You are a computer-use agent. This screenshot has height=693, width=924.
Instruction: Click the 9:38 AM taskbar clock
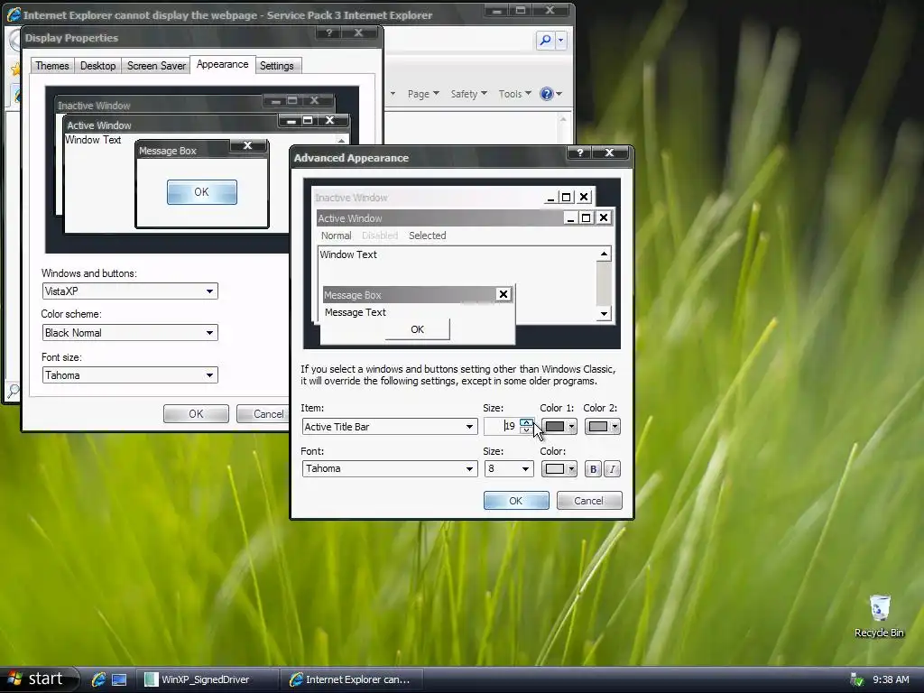891,679
